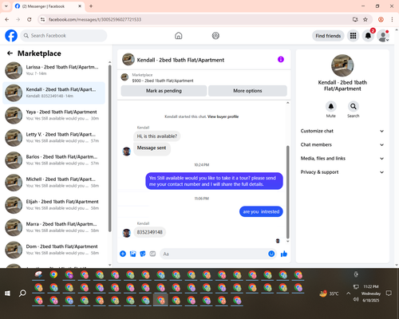The image size is (399, 319).
Task: Send a thumbs-up like
Action: 284,254
